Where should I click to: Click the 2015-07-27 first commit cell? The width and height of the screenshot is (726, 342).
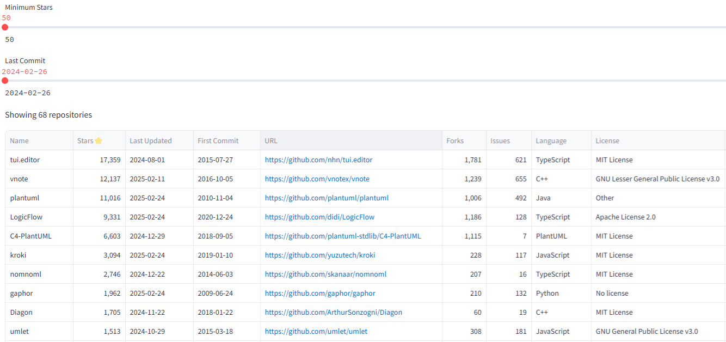tap(227, 160)
